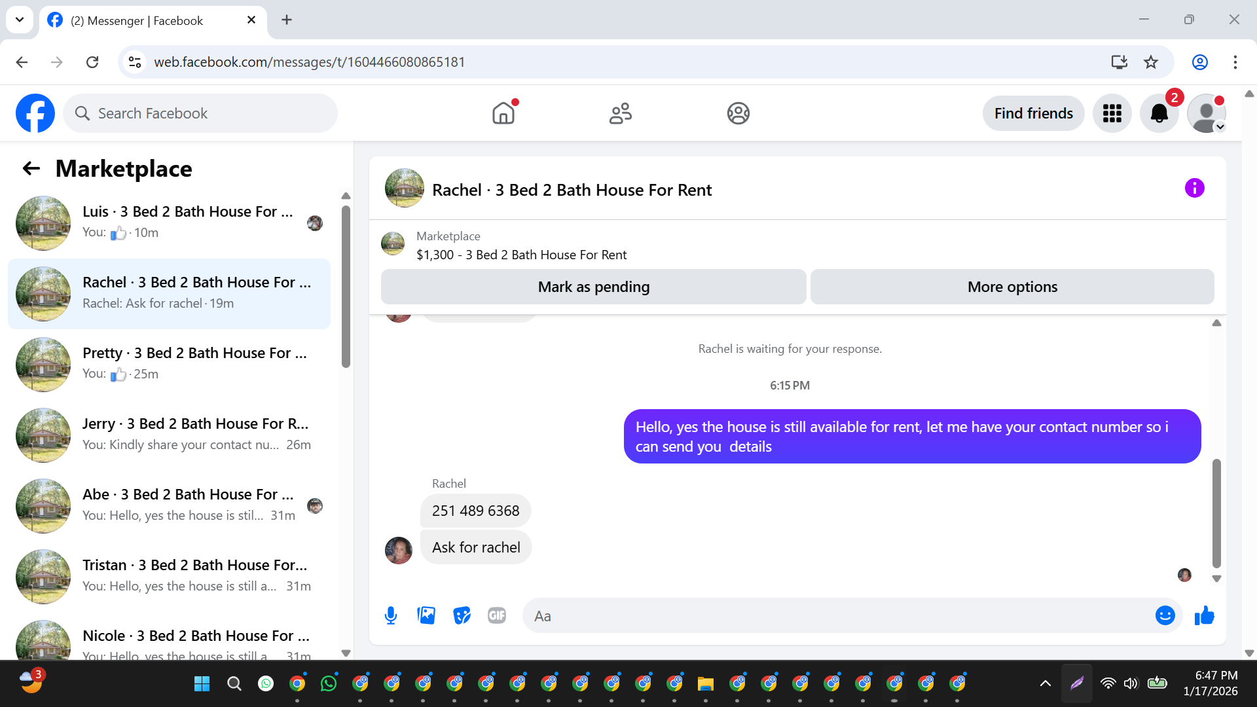This screenshot has height=707, width=1257.
Task: Click Mark as pending button
Action: coord(593,287)
